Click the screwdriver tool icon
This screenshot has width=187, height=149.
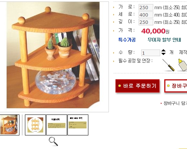(x=168, y=65)
